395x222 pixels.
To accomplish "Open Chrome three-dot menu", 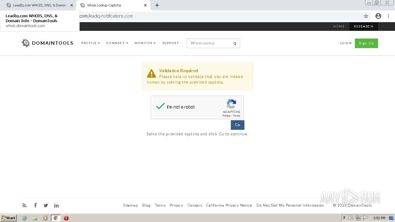I will click(x=389, y=16).
